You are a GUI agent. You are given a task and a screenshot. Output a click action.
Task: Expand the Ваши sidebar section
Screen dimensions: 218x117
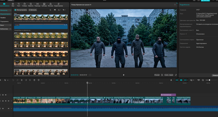6,25
